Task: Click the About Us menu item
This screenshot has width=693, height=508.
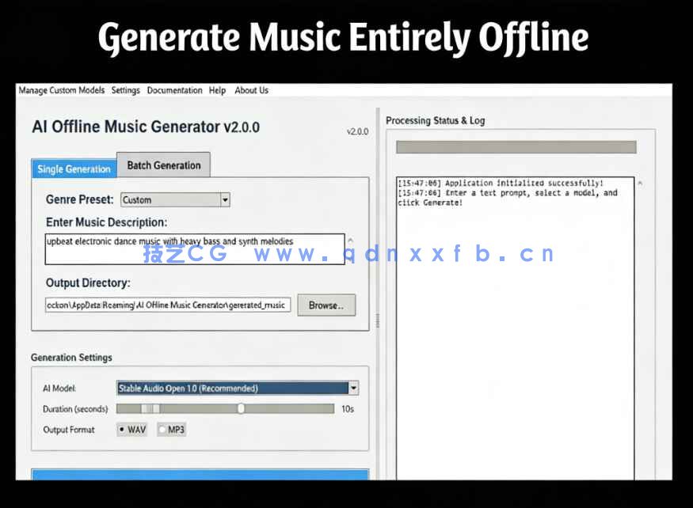Action: 251,90
